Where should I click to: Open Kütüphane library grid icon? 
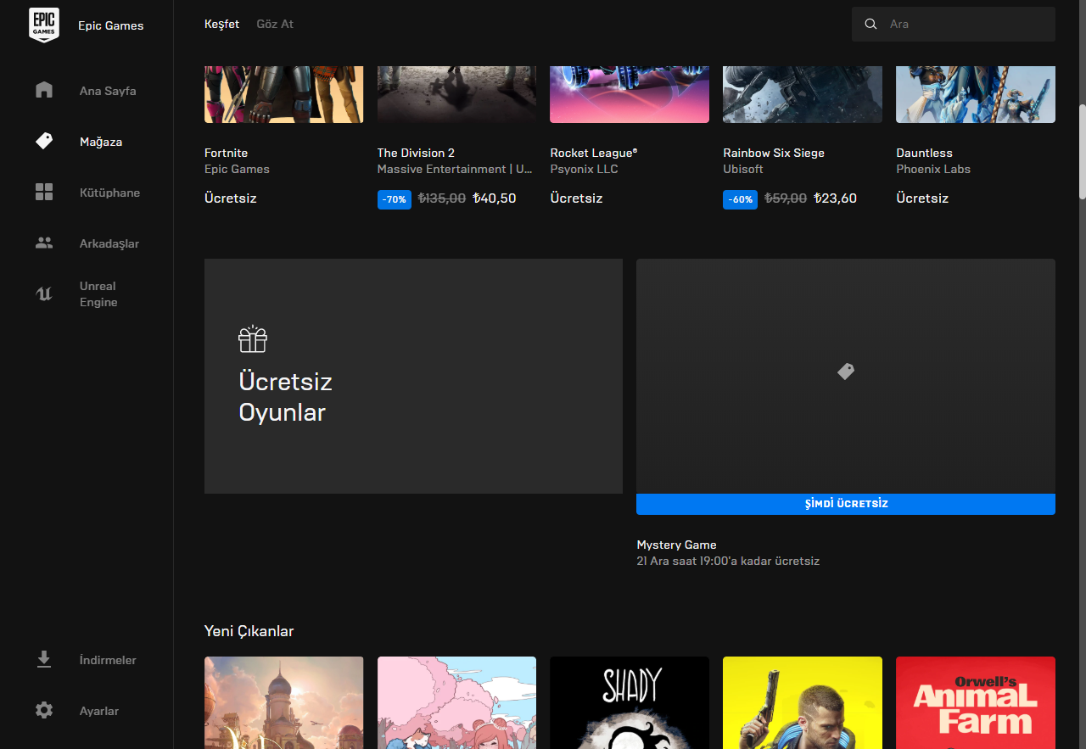44,192
